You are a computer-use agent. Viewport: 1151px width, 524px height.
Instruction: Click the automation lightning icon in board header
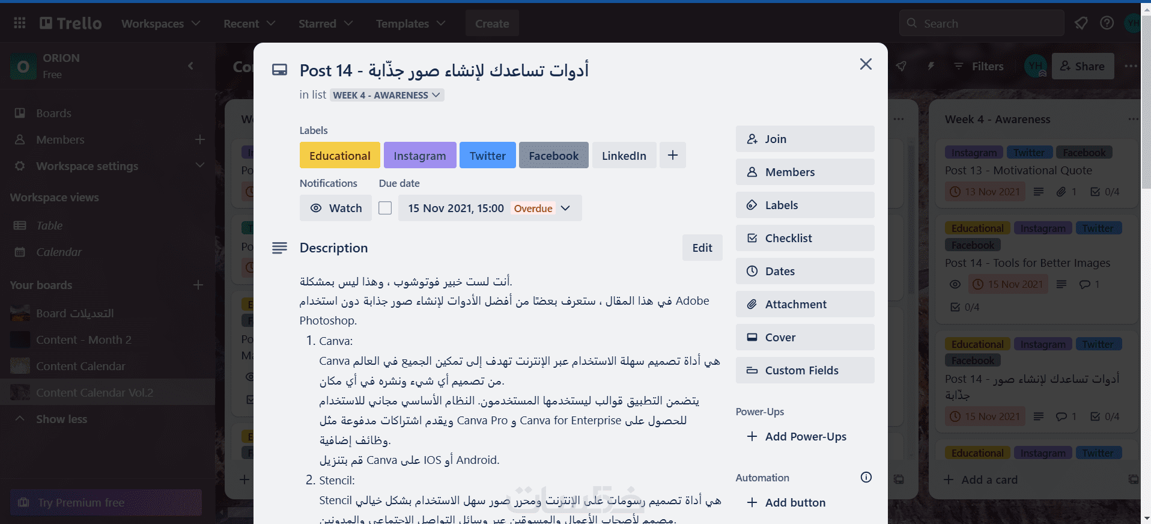point(931,66)
